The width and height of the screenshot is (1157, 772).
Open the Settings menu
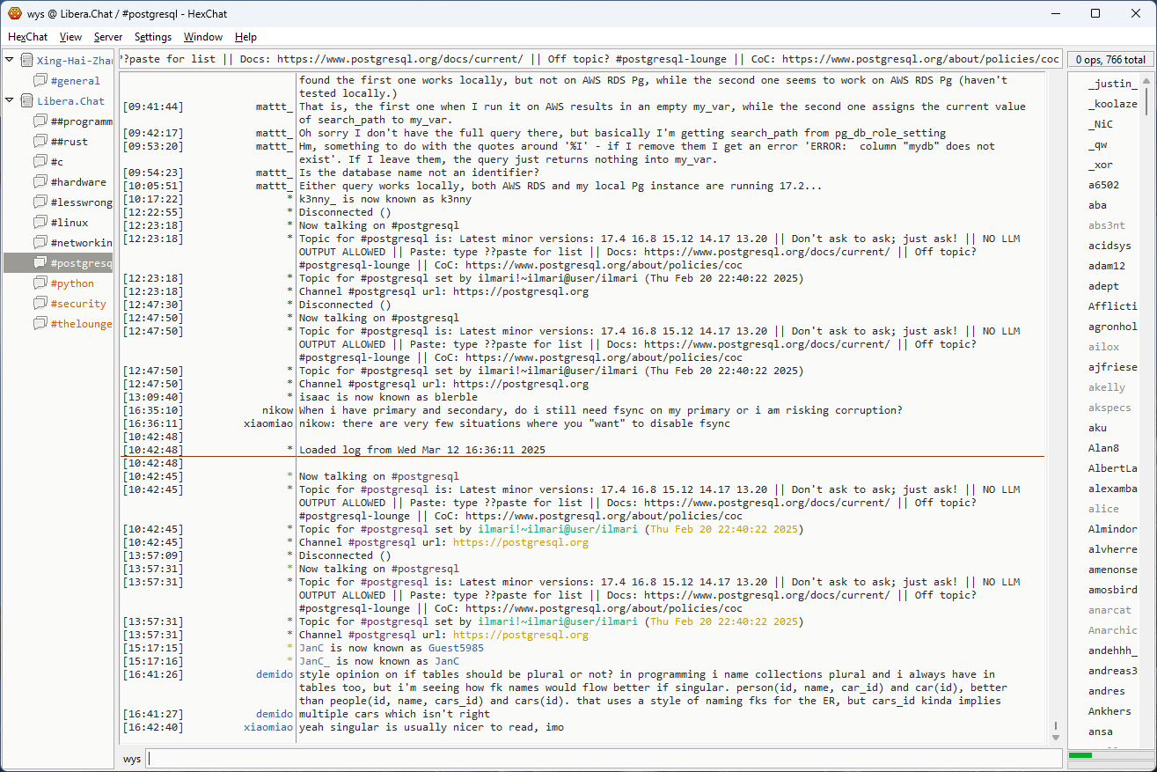(153, 37)
